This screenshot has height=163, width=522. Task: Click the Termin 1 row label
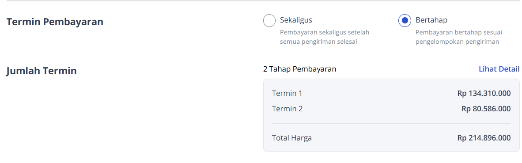point(287,93)
